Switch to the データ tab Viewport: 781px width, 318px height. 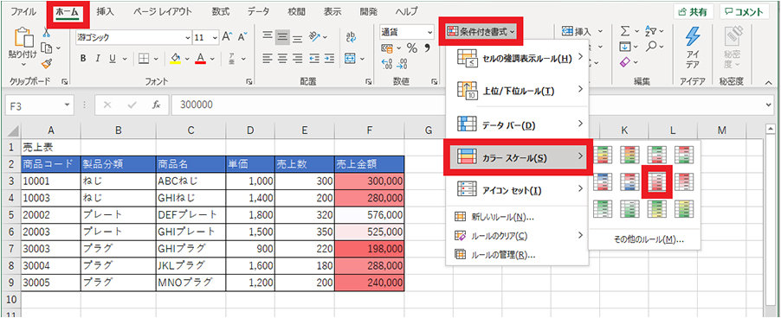(x=259, y=12)
